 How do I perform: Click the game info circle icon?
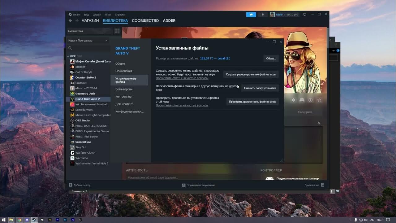click(x=311, y=100)
